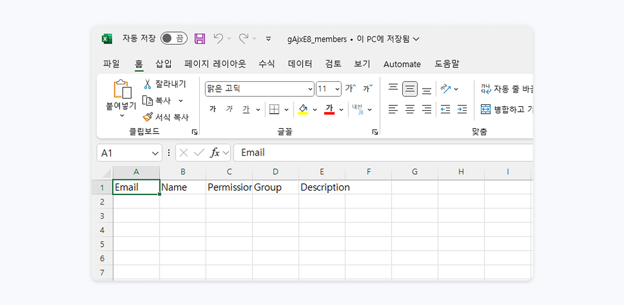Click the Merge and Center (병합하고) icon

485,109
